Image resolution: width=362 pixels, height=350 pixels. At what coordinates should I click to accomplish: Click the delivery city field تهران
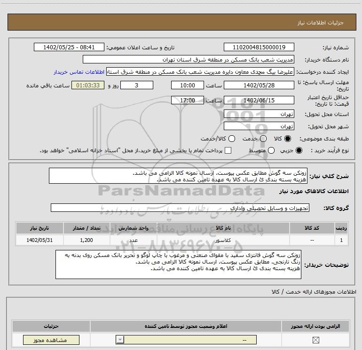(259, 126)
